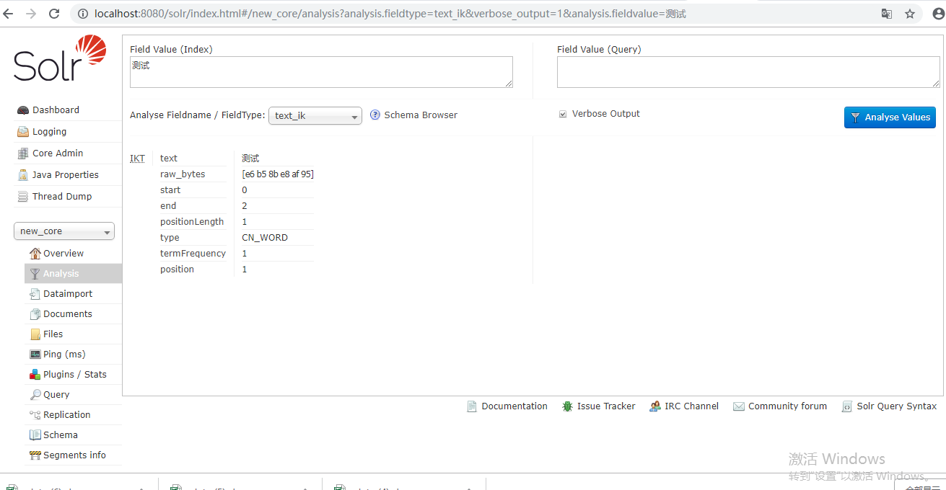946x490 pixels.
Task: Open the text_ik field type dropdown
Action: point(315,115)
